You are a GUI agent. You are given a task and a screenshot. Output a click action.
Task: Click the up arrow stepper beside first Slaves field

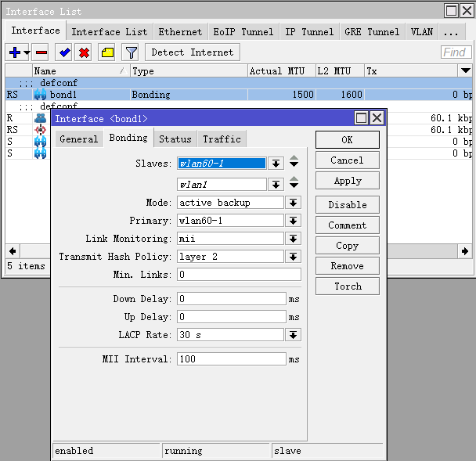tap(294, 159)
